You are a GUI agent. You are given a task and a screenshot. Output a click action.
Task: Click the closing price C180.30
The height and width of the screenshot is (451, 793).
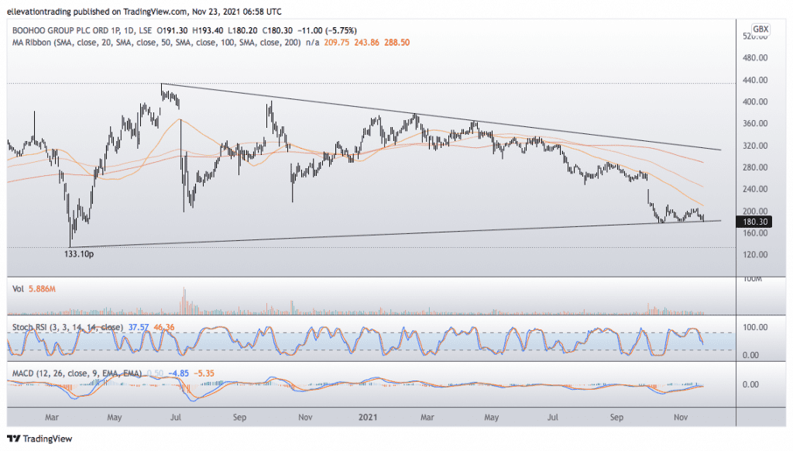tap(276, 30)
